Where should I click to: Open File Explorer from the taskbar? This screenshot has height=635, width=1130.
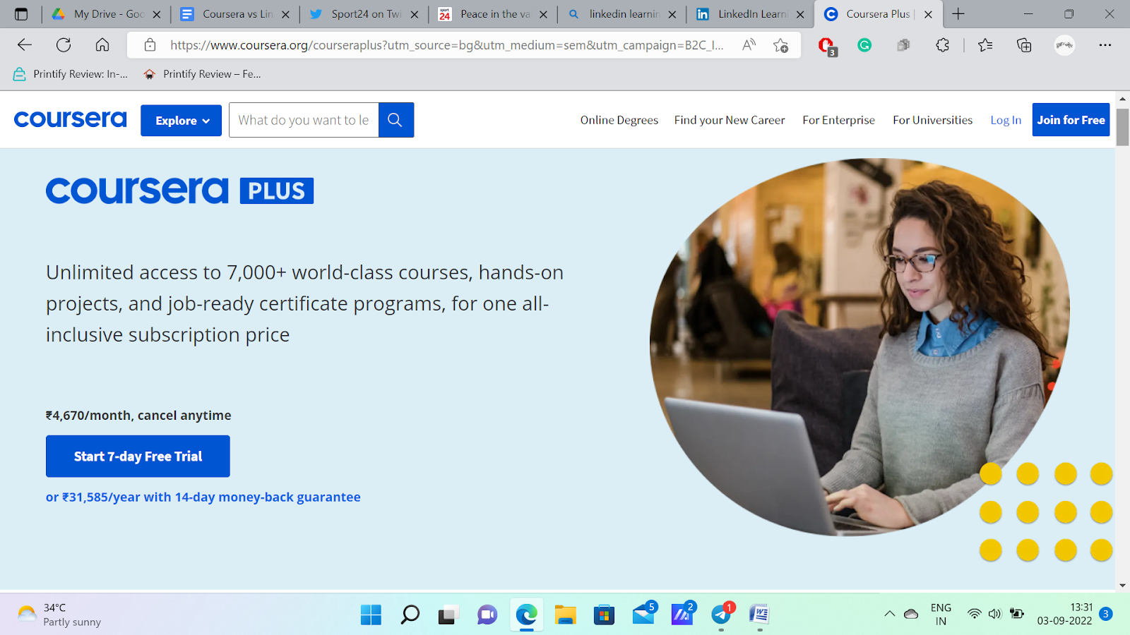tap(565, 615)
